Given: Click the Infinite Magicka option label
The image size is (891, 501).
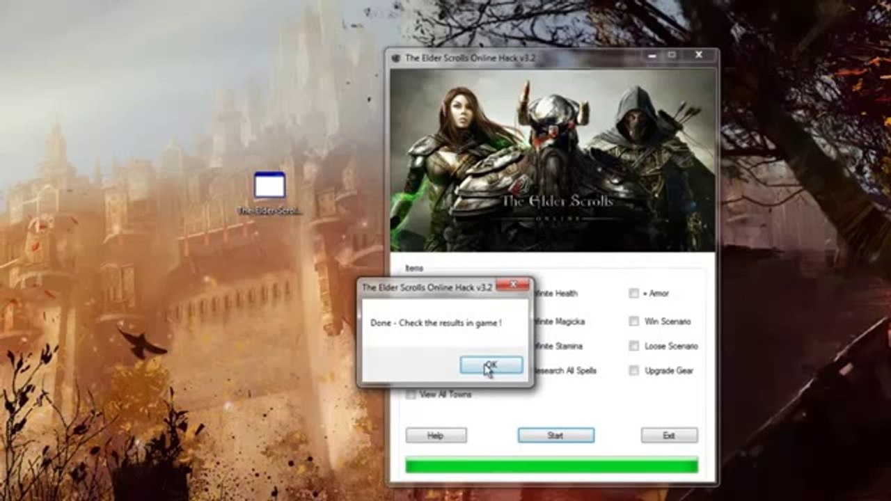Looking at the screenshot, I should click(x=558, y=321).
